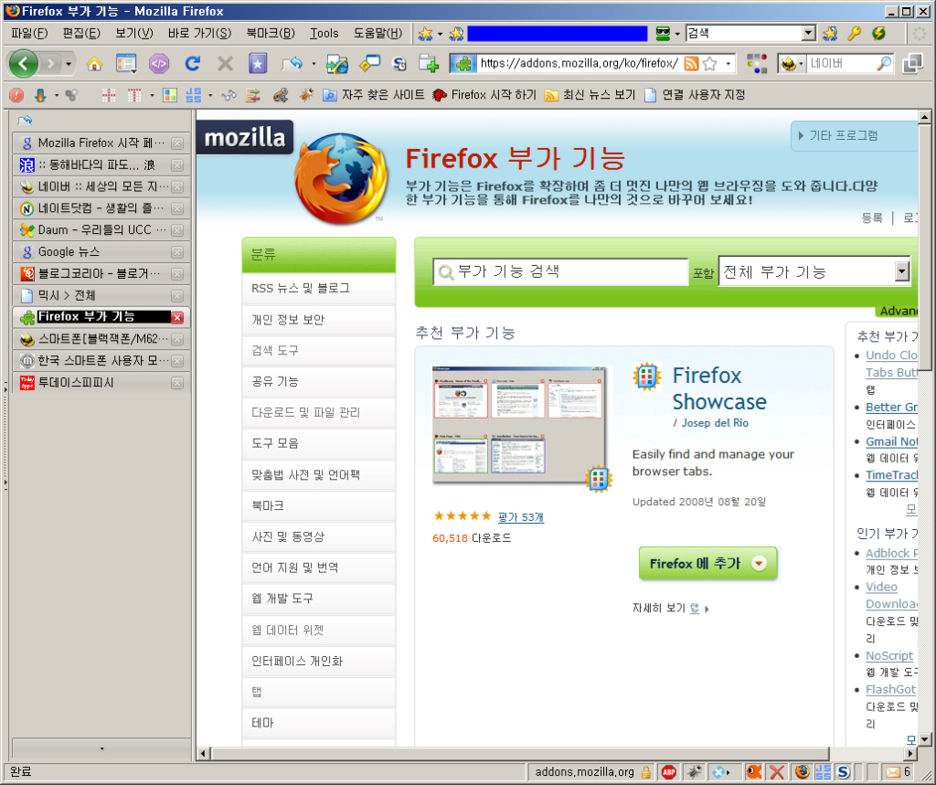Switch to 'Daum - 우리들의 UCC' tab

[x=101, y=229]
